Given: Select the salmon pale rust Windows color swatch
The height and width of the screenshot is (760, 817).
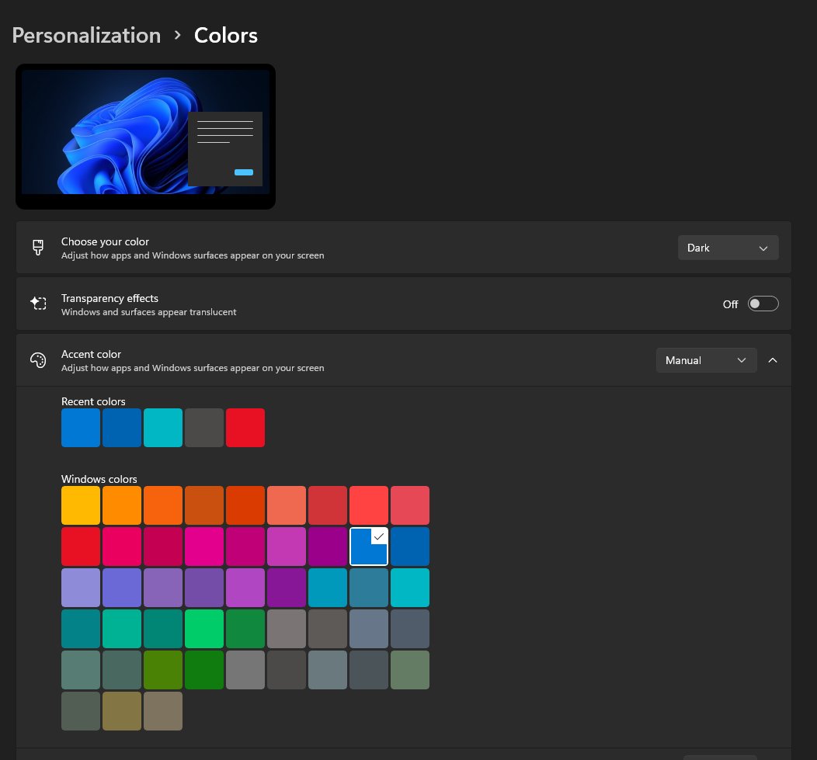Looking at the screenshot, I should pyautogui.click(x=287, y=505).
